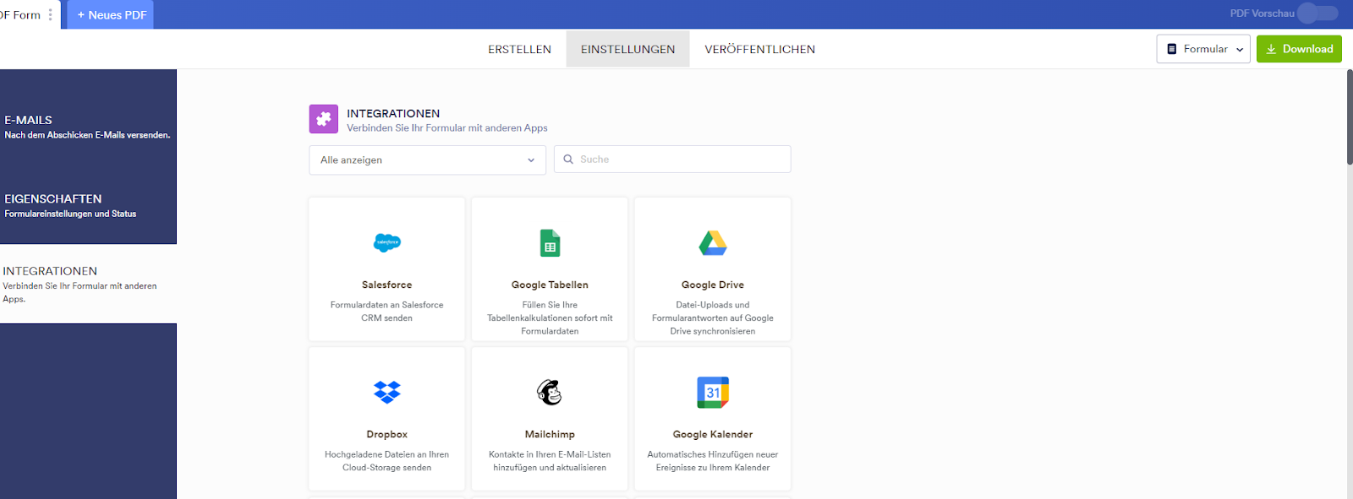1353x499 pixels.
Task: Click the purple Integrationen puzzle icon
Action: pyautogui.click(x=324, y=119)
